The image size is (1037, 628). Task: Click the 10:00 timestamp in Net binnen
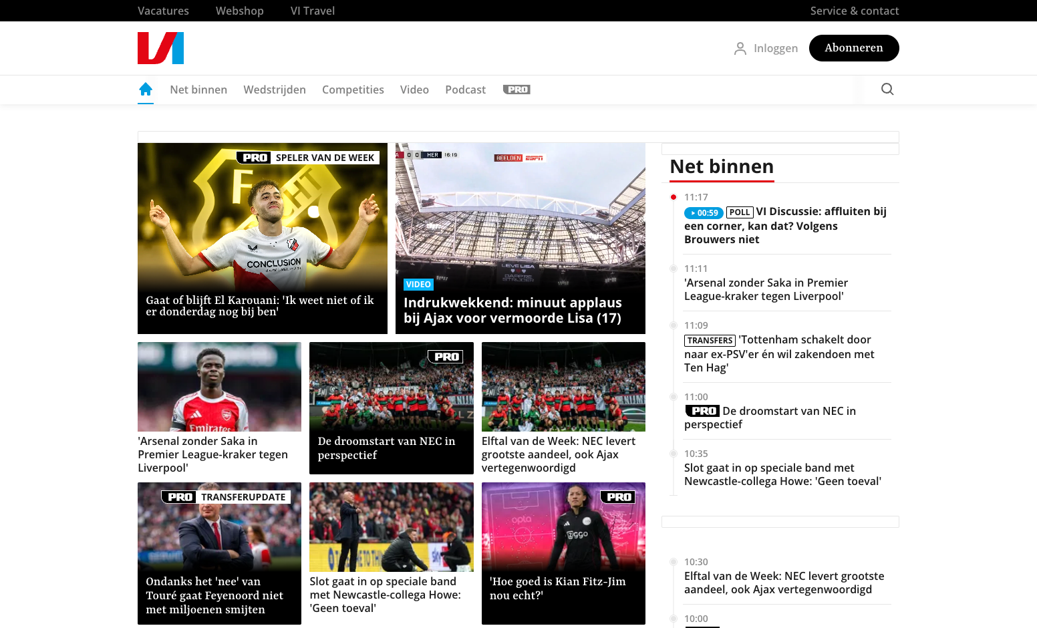click(x=696, y=619)
